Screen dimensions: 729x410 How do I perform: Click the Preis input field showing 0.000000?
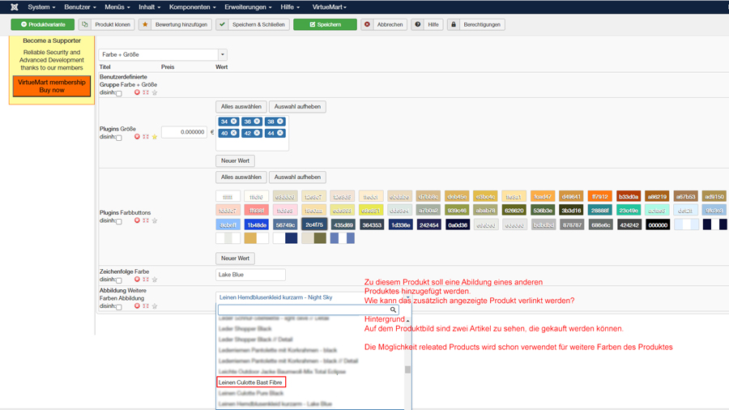pyautogui.click(x=184, y=132)
